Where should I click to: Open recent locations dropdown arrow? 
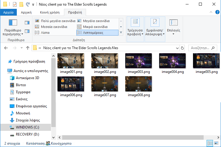point(22,48)
